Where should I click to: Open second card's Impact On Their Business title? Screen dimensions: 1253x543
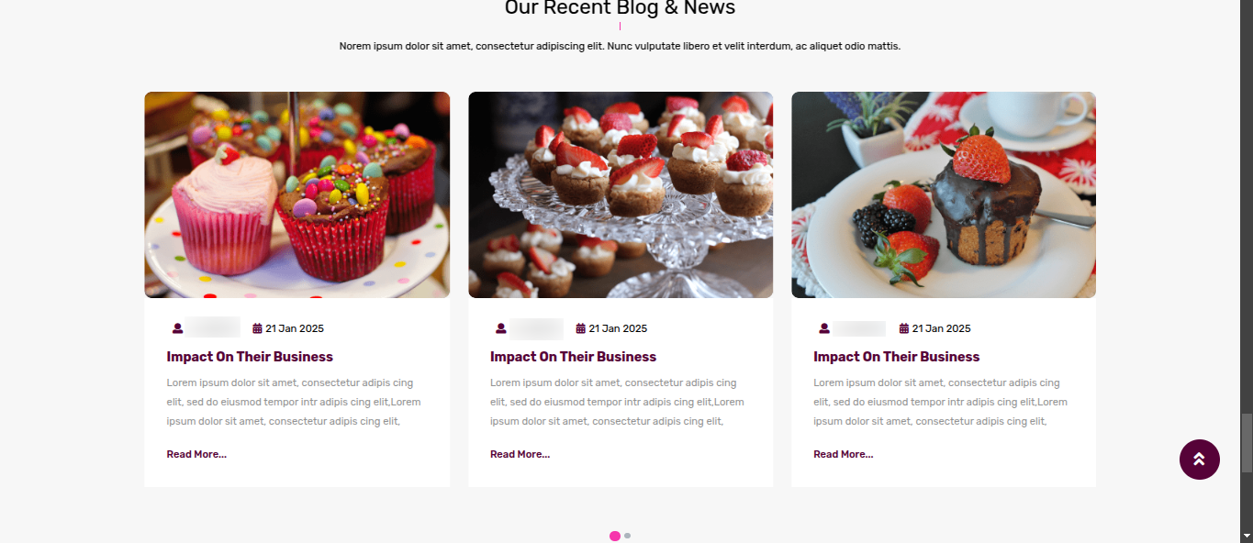click(573, 357)
